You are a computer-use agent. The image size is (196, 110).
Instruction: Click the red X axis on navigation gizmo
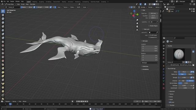[x=134, y=16]
